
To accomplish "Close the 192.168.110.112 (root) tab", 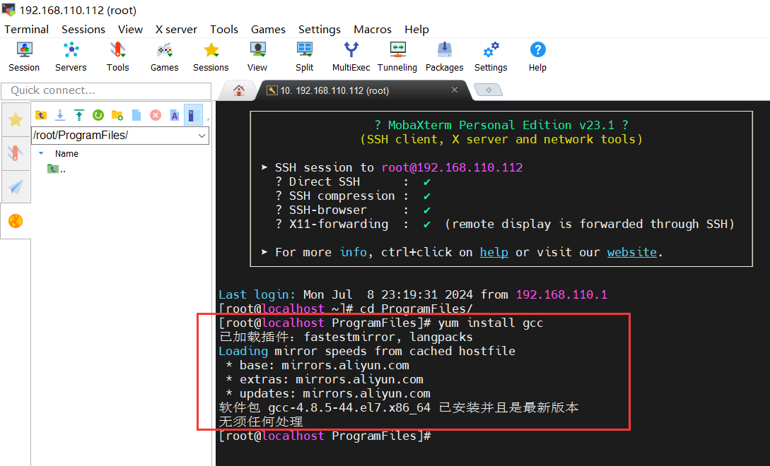I will pyautogui.click(x=455, y=90).
